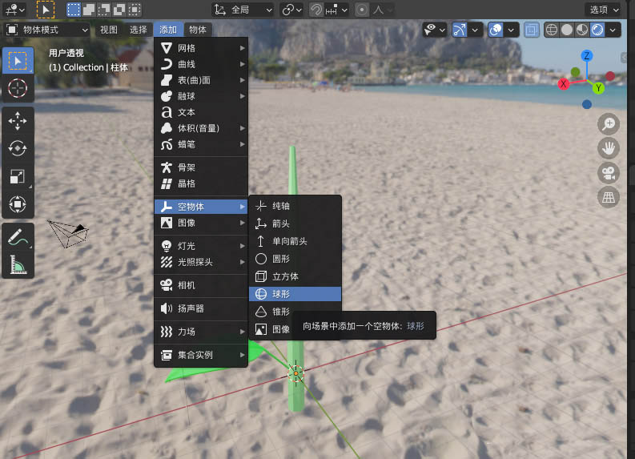Add a 扬声器 speaker
Screen dimensions: 635x459
pyautogui.click(x=201, y=308)
